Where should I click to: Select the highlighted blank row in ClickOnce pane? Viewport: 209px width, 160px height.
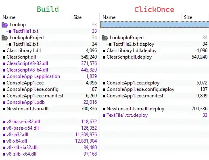coord(155,25)
